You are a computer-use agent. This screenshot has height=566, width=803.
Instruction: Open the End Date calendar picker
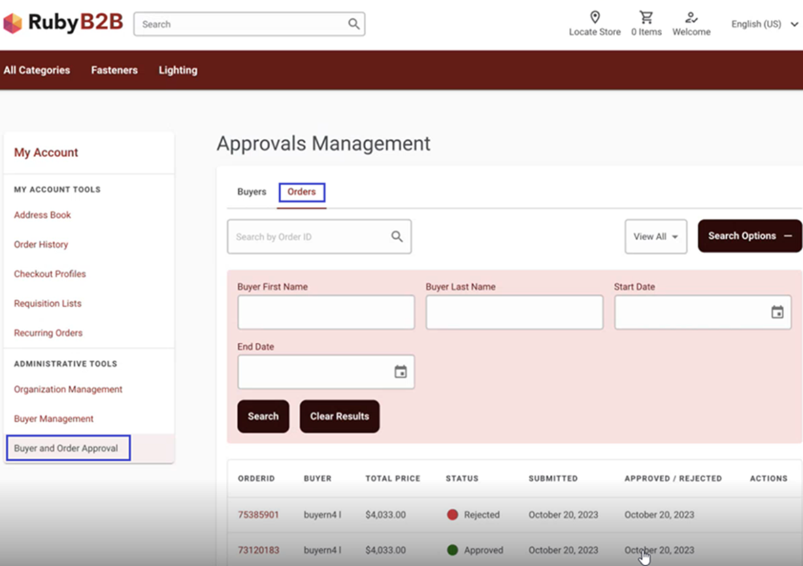[400, 372]
